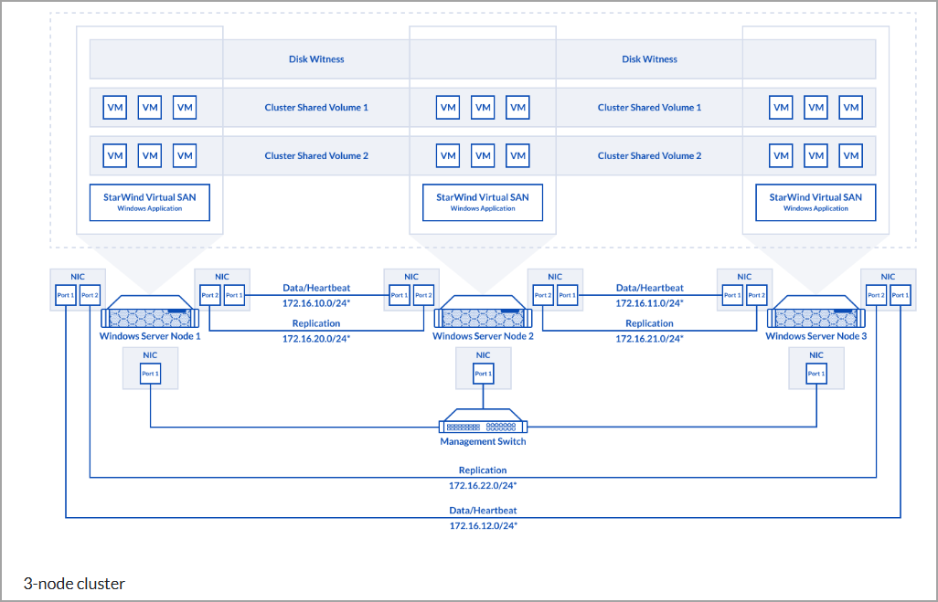This screenshot has width=938, height=602.
Task: Click the Windows Server Node 1 server icon
Action: click(x=150, y=318)
